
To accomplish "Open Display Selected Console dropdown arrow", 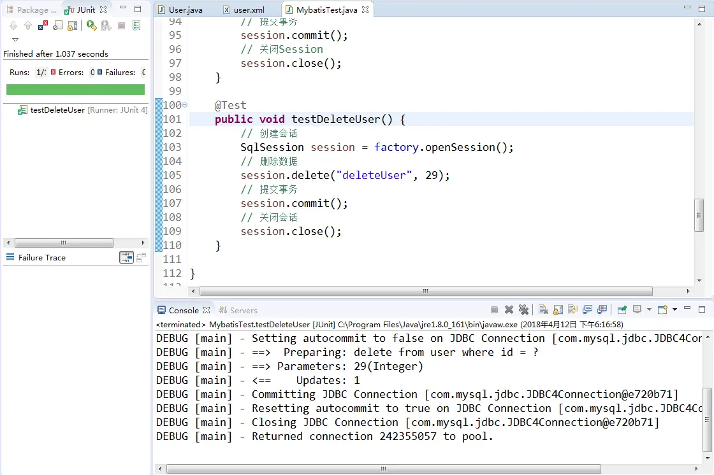I will (x=650, y=310).
